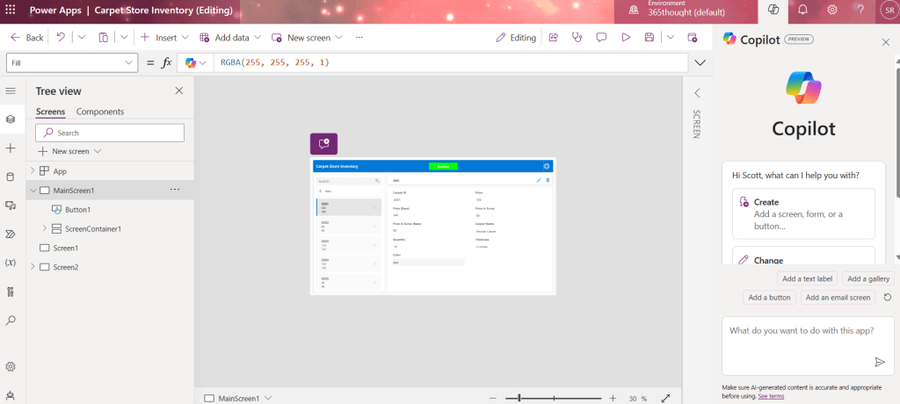Toggle the Copilot pane button in header
This screenshot has height=404, width=900.
pos(773,10)
